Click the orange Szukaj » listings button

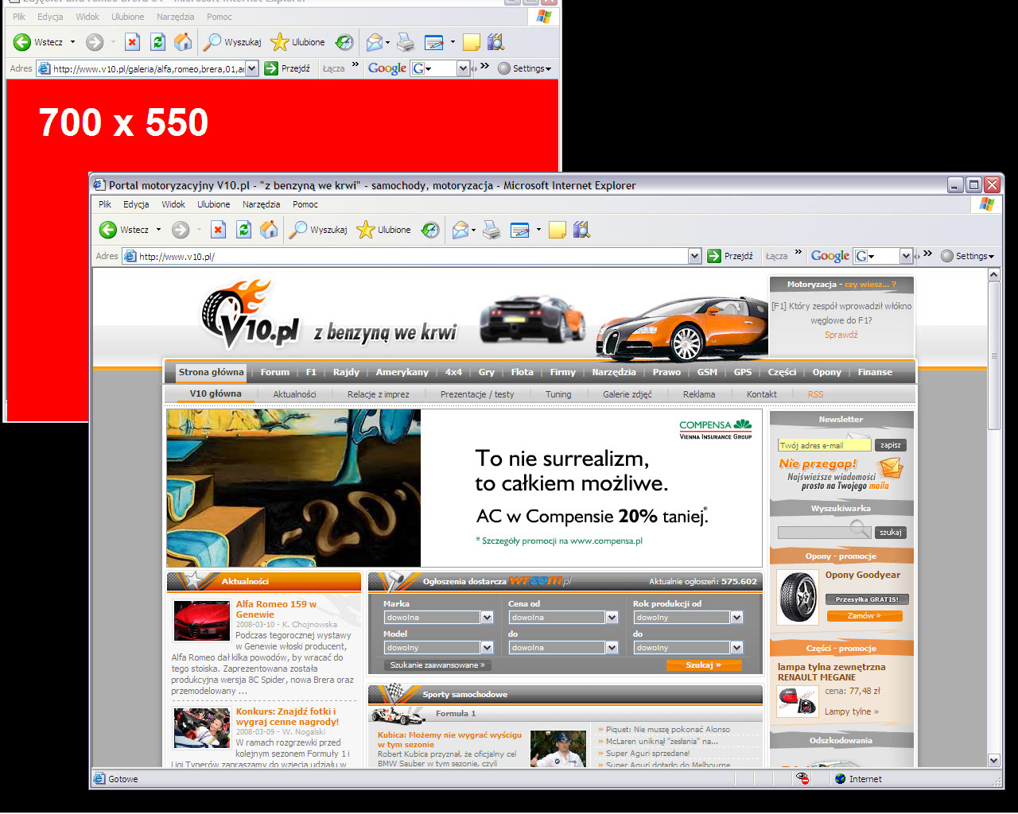point(704,665)
